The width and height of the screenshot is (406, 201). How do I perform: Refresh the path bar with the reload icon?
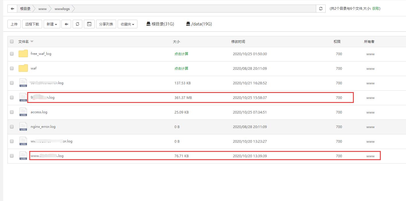coord(321,9)
